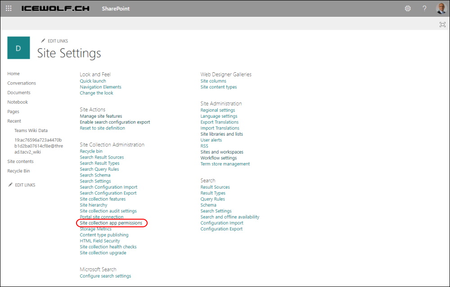
Task: Click EDIT LINKS below Recycle Bin
Action: point(22,185)
